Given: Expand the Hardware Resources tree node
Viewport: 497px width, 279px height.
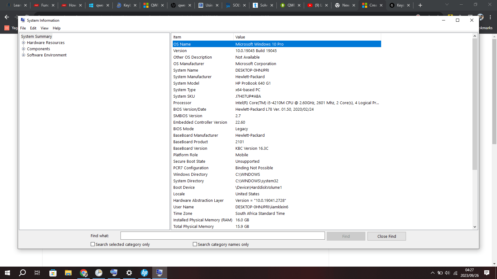Looking at the screenshot, I should [24, 42].
